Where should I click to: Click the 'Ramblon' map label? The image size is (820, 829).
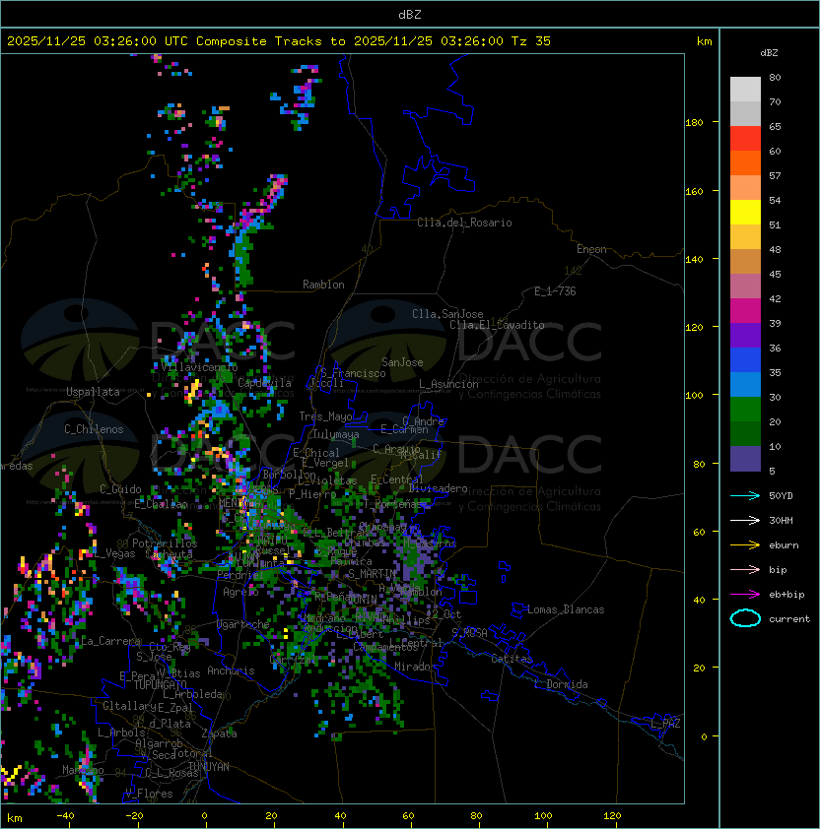click(x=323, y=285)
